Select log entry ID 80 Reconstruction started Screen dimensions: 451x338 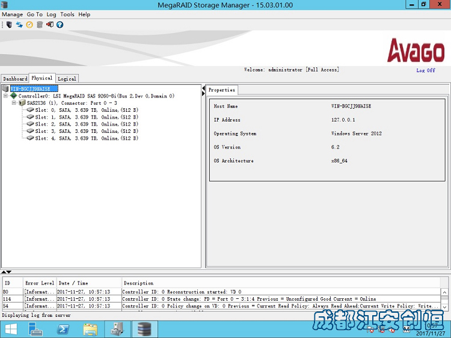click(221, 292)
